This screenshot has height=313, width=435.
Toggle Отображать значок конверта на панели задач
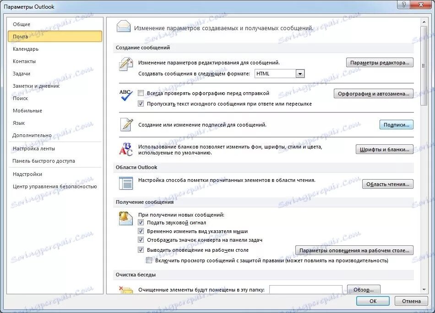pos(141,240)
